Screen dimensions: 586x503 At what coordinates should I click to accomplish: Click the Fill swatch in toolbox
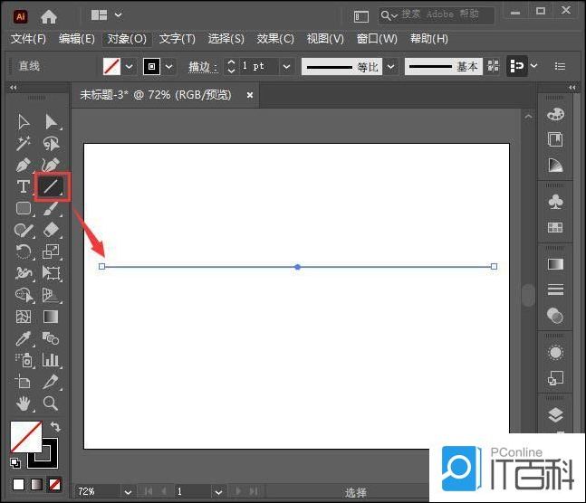[25, 437]
